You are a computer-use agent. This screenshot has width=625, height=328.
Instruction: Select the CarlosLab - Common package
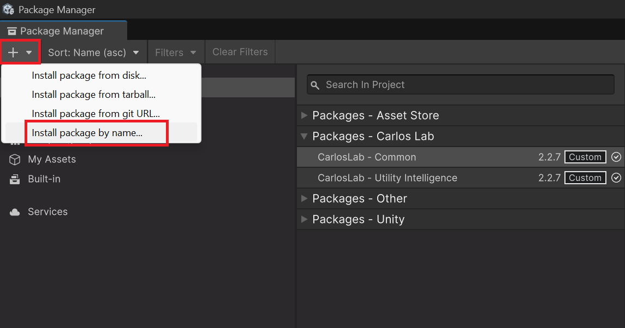[x=461, y=157]
